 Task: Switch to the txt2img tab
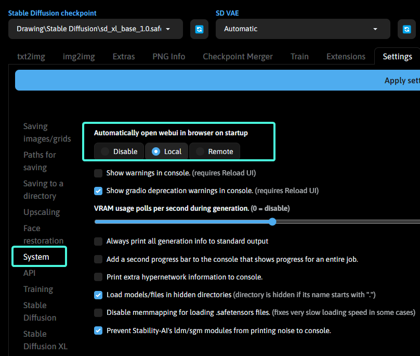31,56
